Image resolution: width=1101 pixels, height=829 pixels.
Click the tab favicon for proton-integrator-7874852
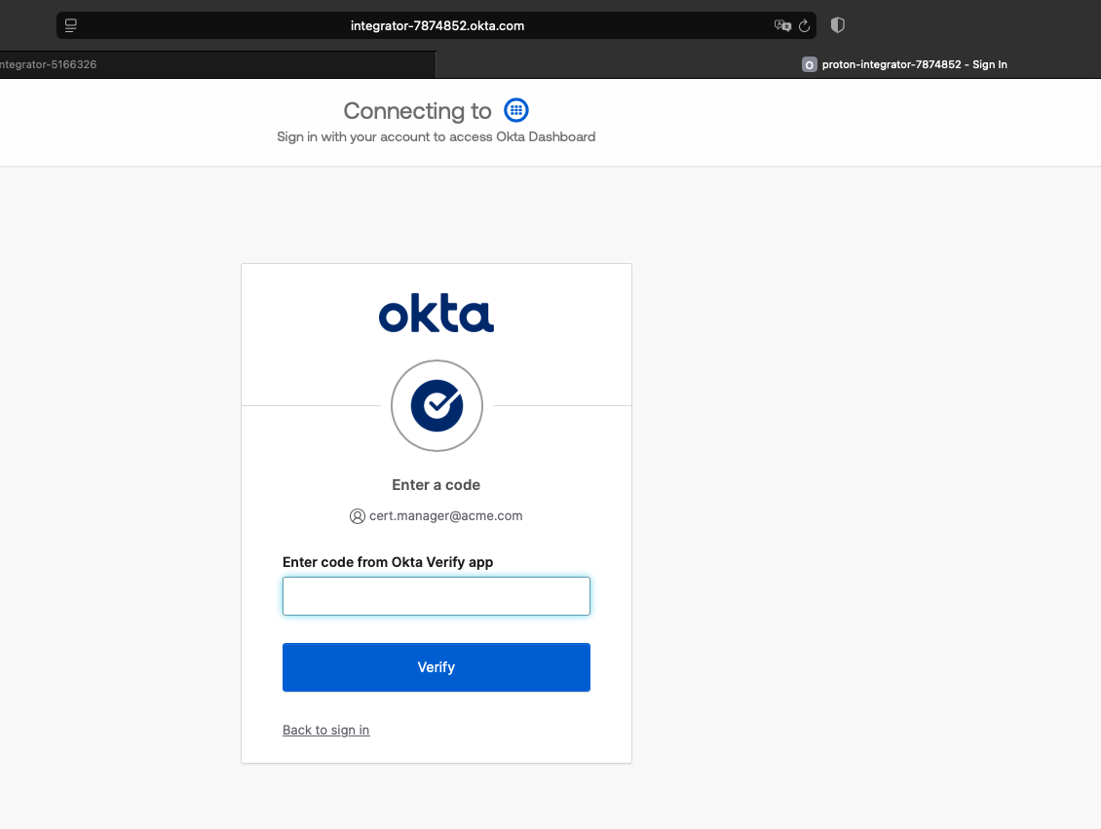(x=809, y=64)
